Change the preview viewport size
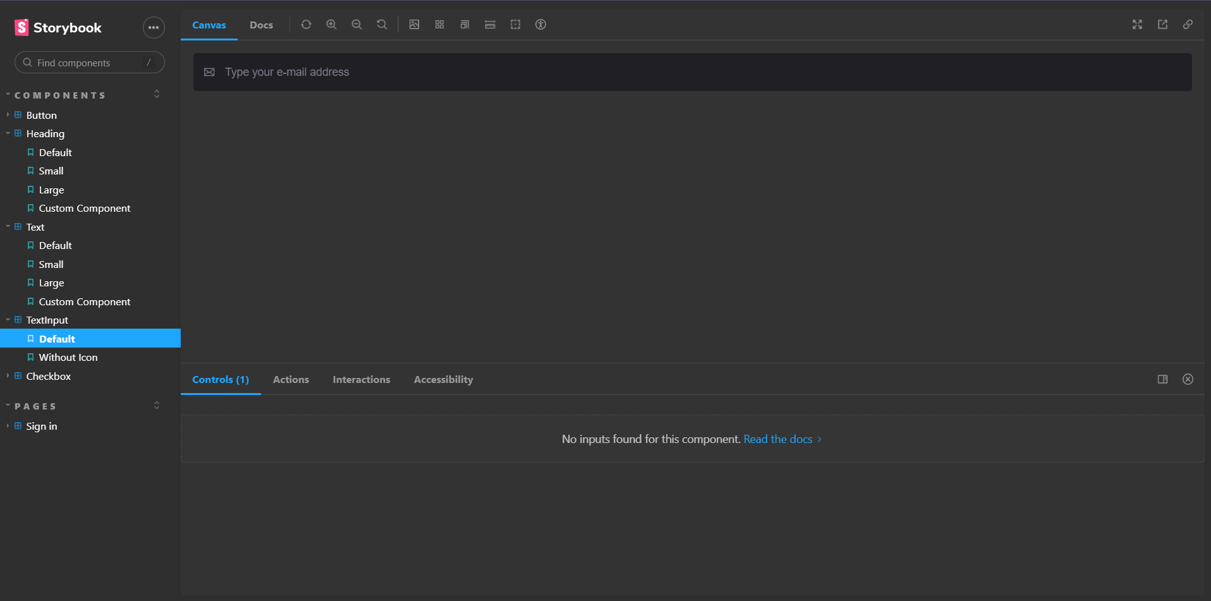This screenshot has width=1211, height=601. 465,25
